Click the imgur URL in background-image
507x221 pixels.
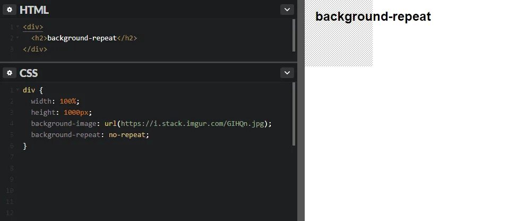pyautogui.click(x=193, y=124)
